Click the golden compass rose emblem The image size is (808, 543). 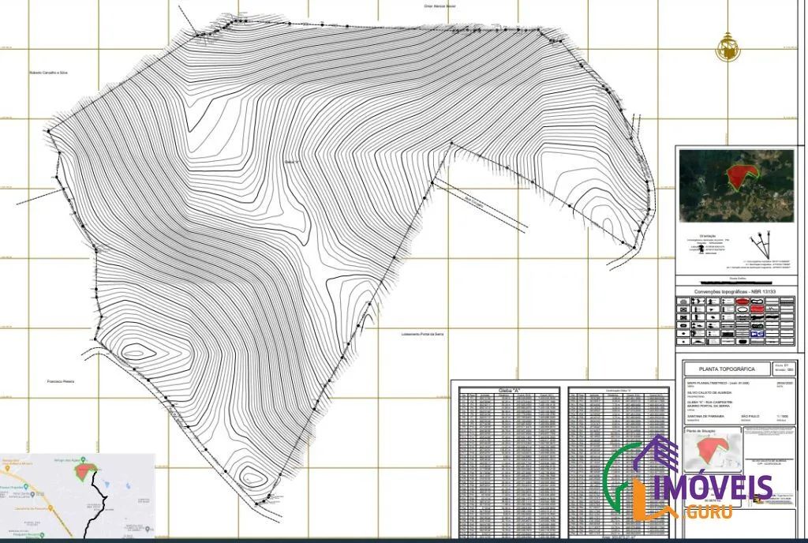pos(728,48)
